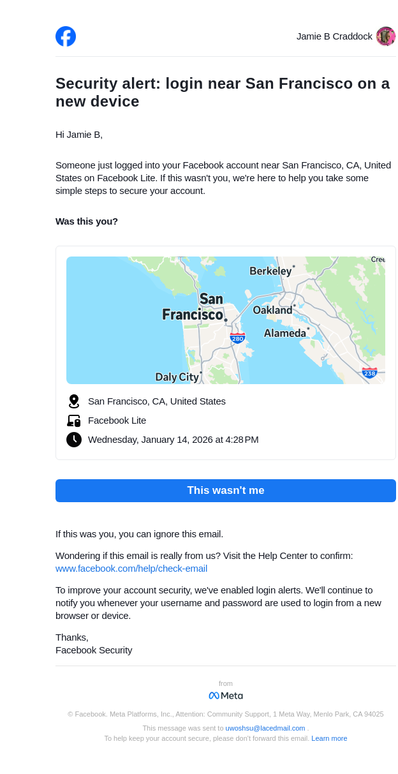Click the Facebook logo icon

(66, 36)
